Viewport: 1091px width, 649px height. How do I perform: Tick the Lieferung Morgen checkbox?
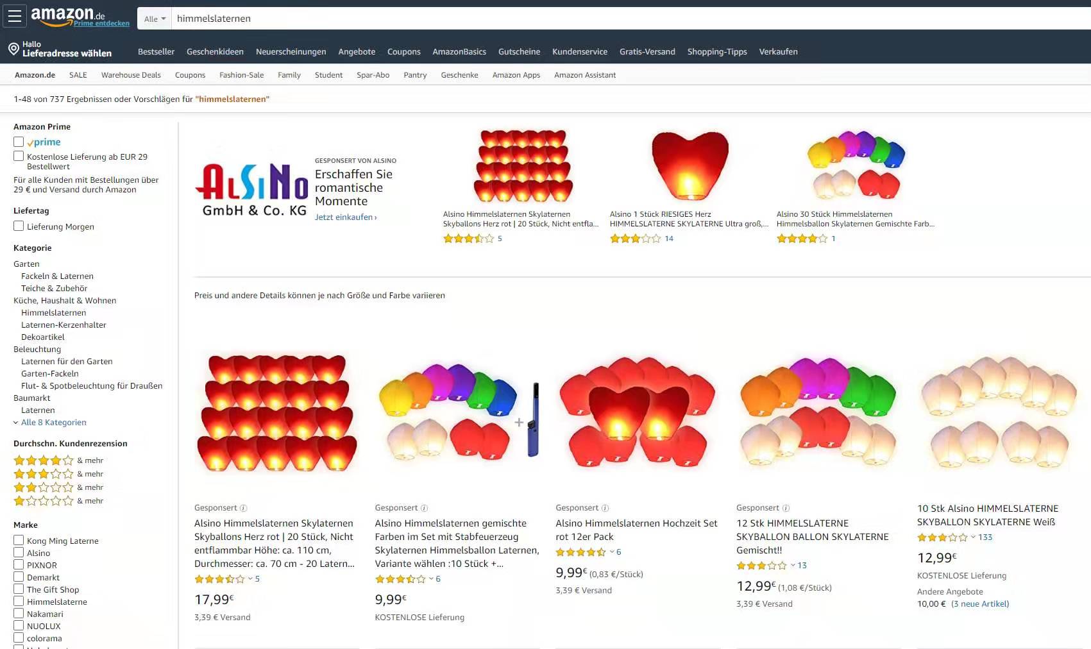[19, 226]
